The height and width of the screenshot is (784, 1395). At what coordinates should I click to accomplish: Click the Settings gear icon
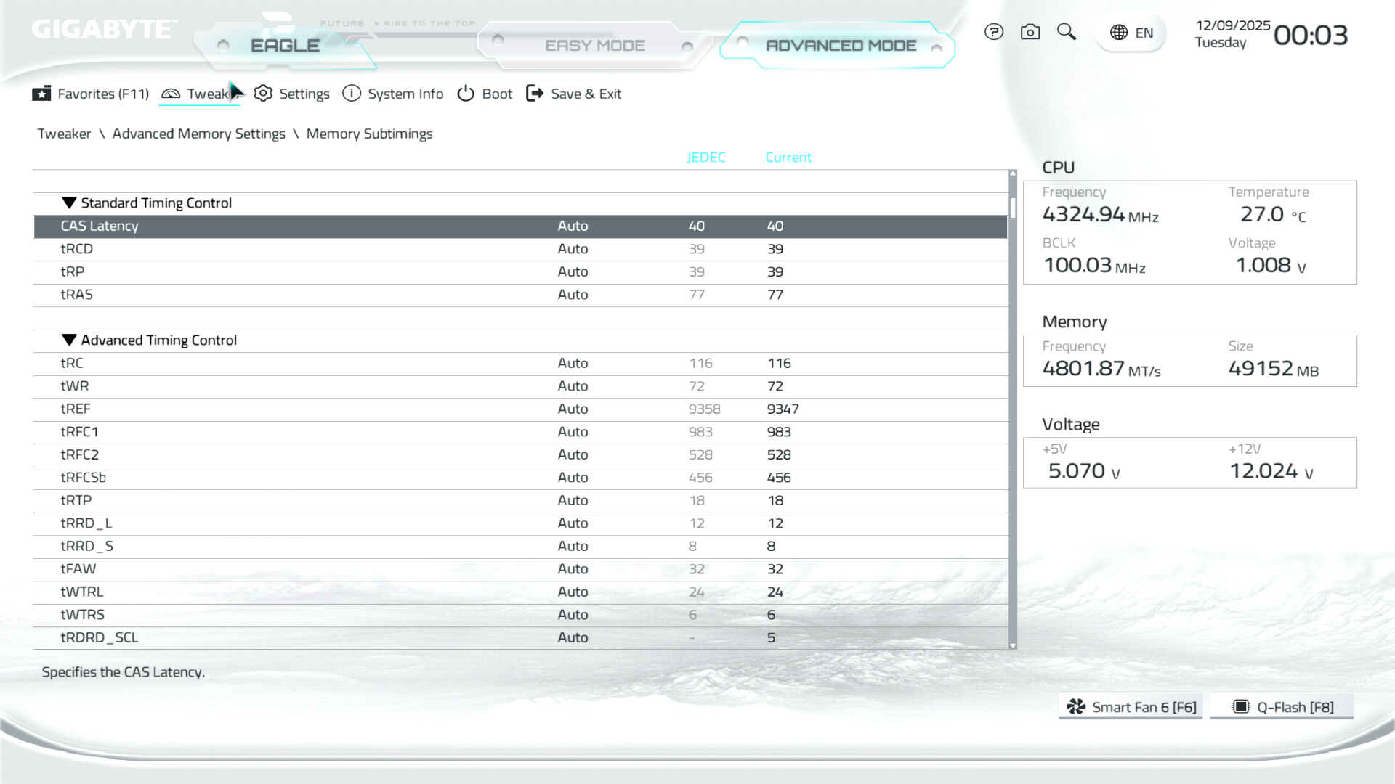(x=263, y=94)
